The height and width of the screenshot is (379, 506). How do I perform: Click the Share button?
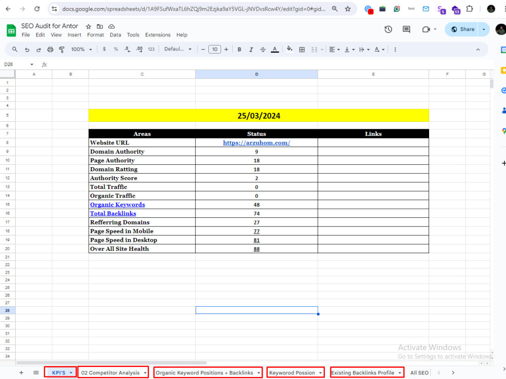pyautogui.click(x=463, y=29)
